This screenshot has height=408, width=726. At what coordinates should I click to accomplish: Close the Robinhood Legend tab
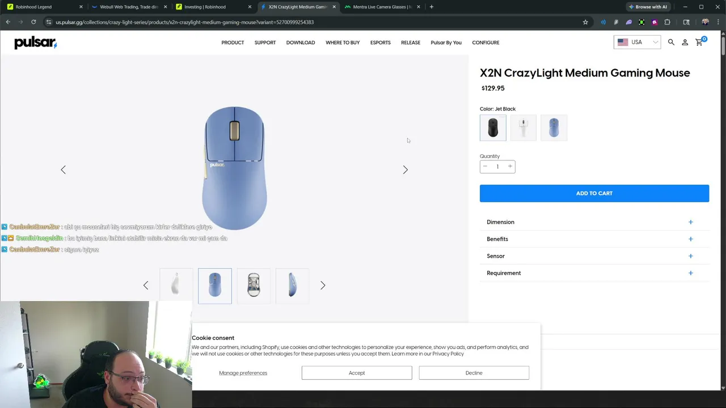pyautogui.click(x=81, y=7)
